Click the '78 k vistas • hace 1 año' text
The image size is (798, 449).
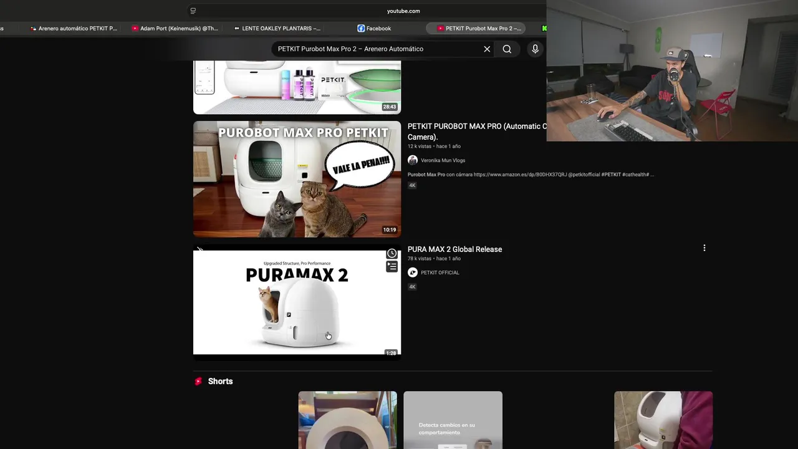[434, 259]
